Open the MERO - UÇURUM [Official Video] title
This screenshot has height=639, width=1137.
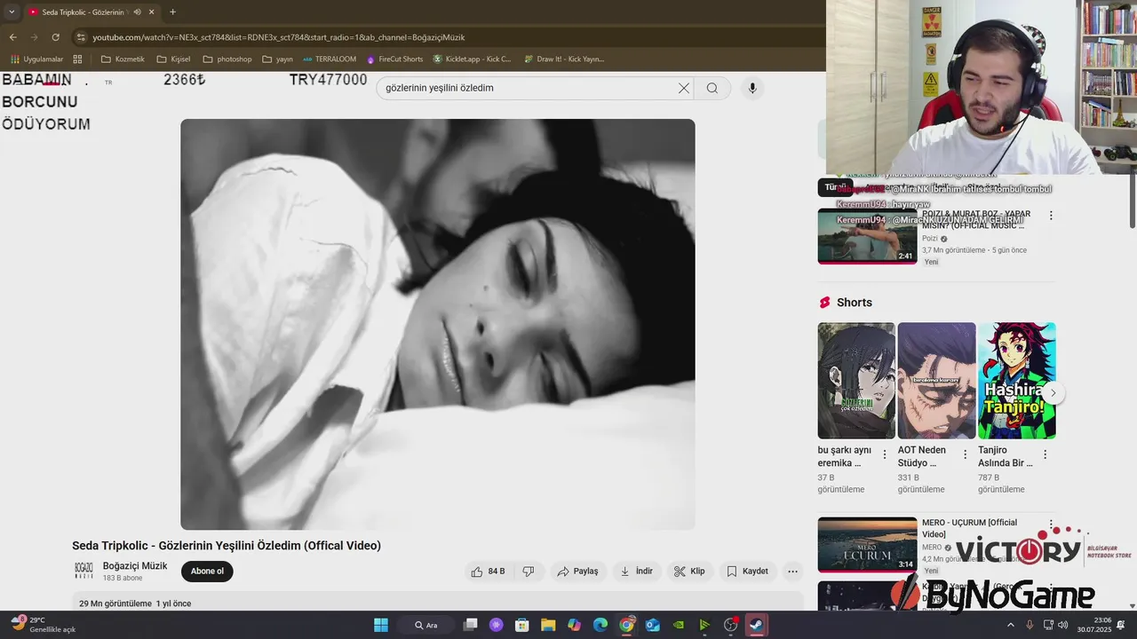970,528
